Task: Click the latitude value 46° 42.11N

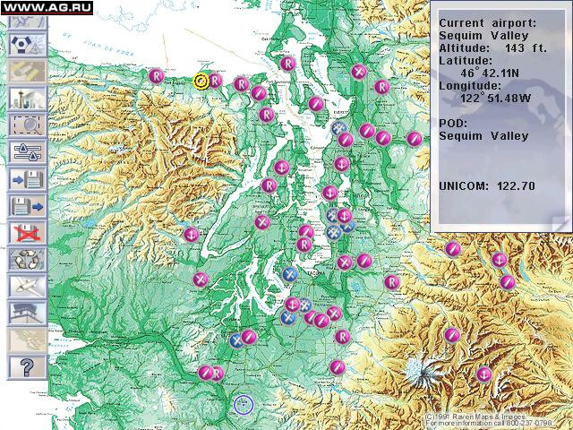Action: pos(490,73)
